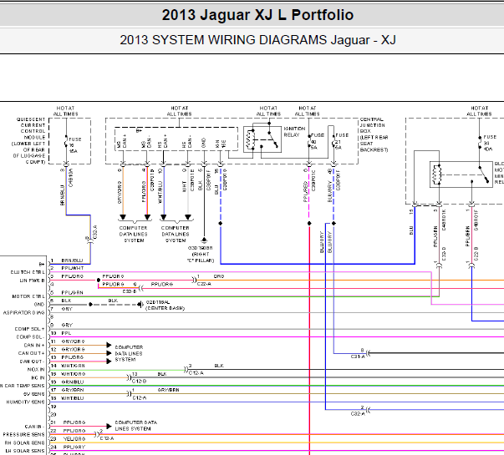
Task: Select the pin 15 'WHT/ORG' wire label
Action: click(73, 374)
